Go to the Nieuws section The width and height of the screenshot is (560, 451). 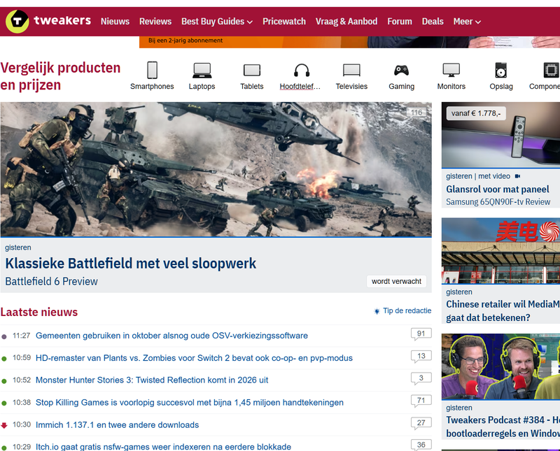(x=115, y=22)
